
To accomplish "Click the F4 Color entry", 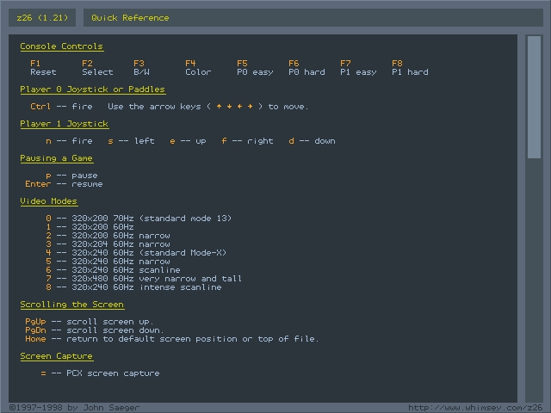I will tap(198, 68).
